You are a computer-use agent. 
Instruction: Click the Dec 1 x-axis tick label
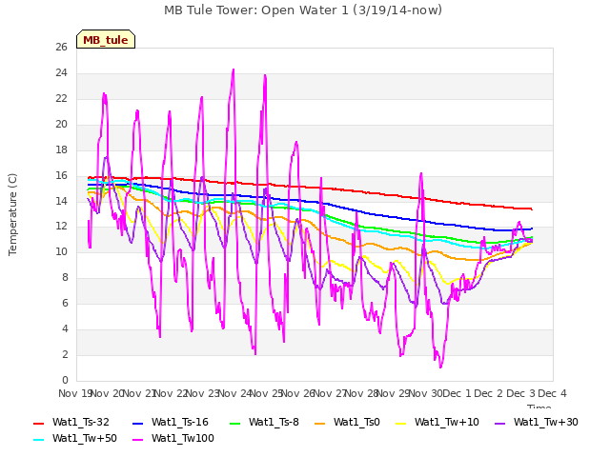457,393
